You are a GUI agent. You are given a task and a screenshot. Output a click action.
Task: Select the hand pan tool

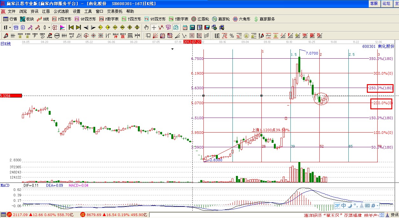tap(146, 27)
